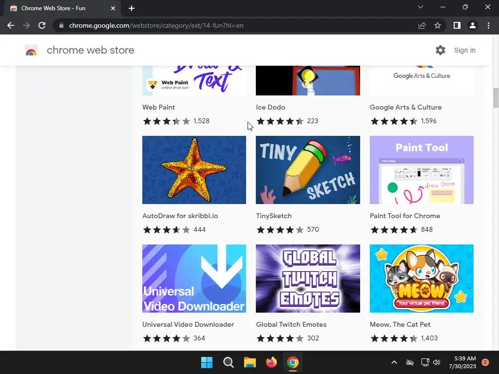Click the Chrome Web Store rainbow logo
The image size is (499, 374).
(31, 50)
